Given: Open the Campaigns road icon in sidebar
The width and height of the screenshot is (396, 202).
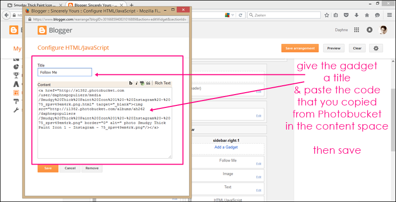Looking at the screenshot, I should [x=16, y=84].
